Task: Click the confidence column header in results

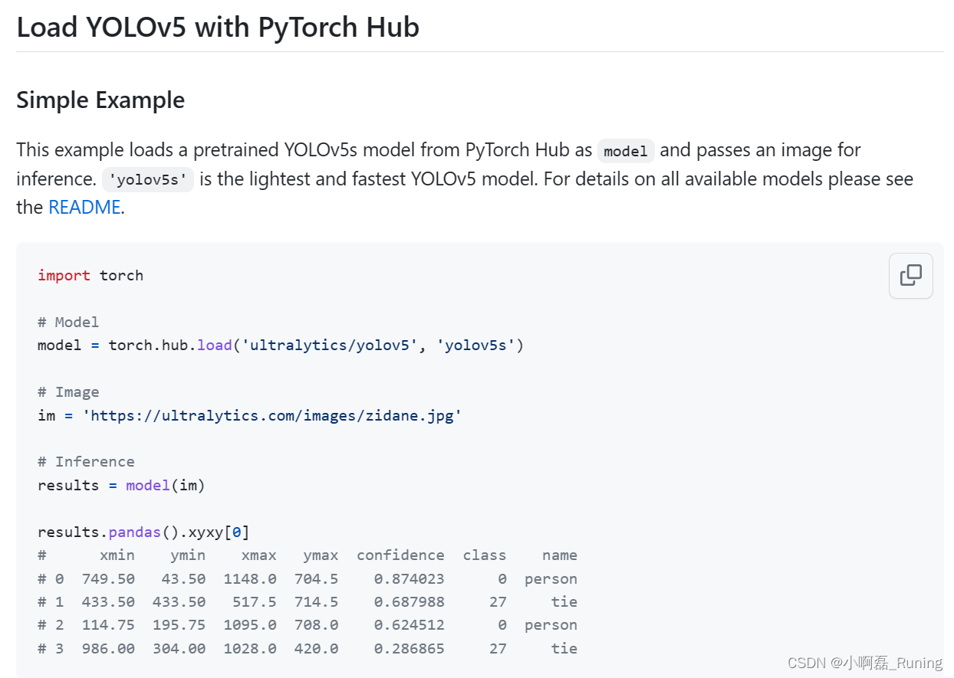Action: 400,555
